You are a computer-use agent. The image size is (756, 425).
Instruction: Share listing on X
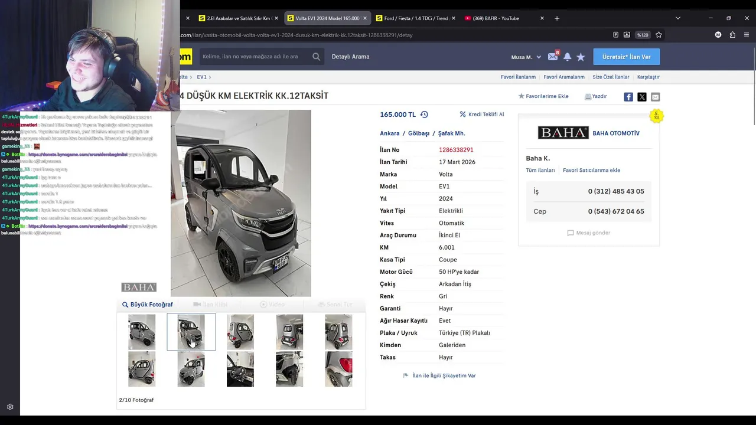point(642,97)
